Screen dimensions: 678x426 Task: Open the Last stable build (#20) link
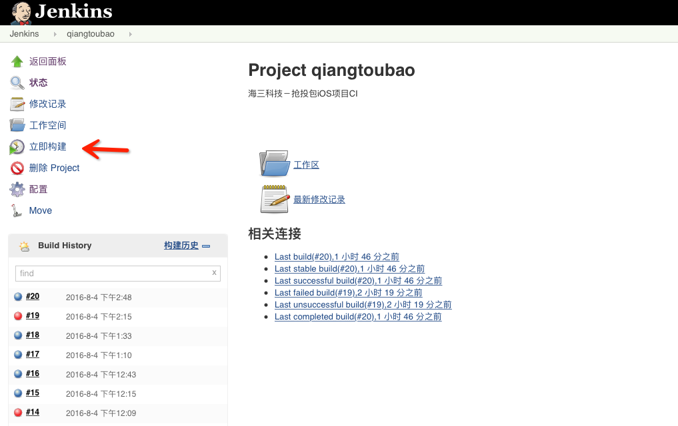tap(349, 269)
